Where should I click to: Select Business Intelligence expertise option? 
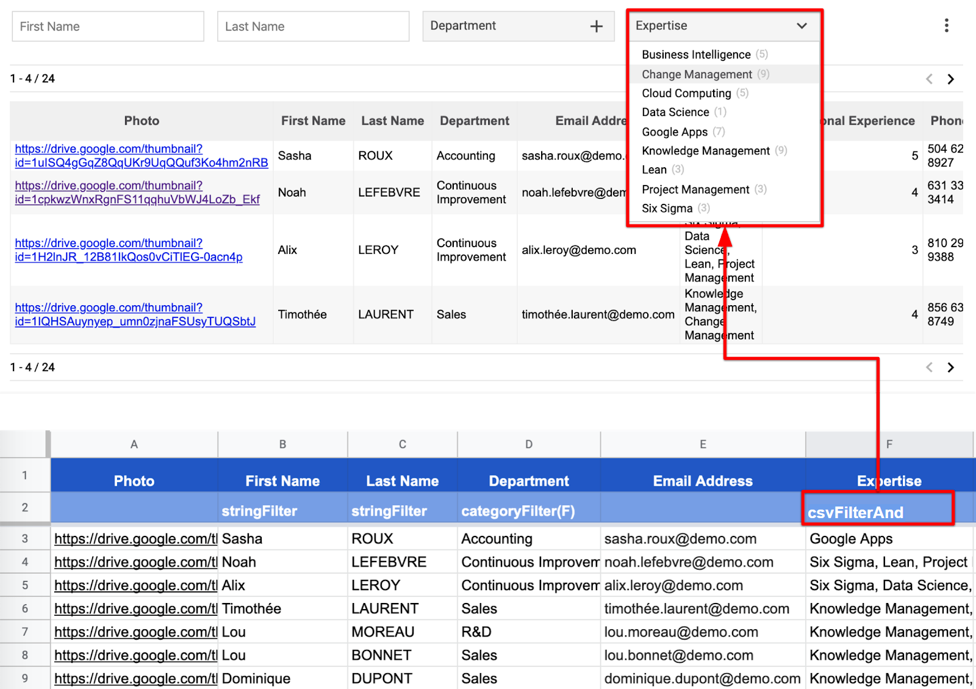coord(724,54)
